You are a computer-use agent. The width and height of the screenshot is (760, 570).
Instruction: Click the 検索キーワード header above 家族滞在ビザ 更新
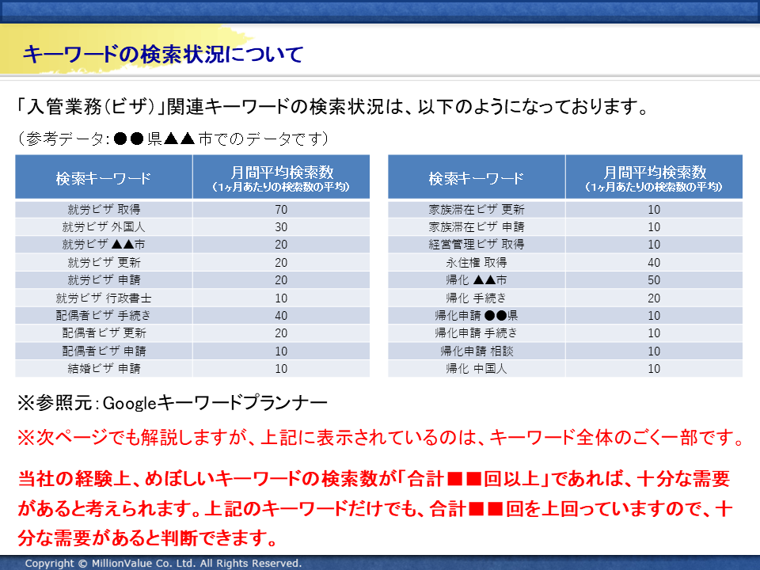[x=477, y=177]
